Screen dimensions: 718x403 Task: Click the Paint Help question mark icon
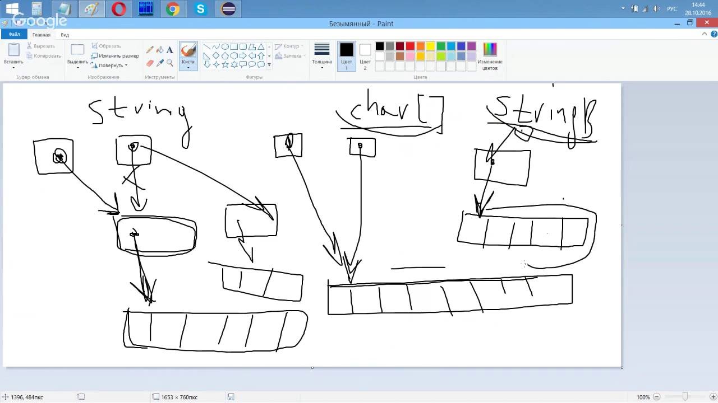coord(713,34)
